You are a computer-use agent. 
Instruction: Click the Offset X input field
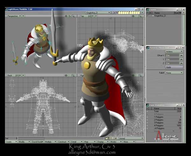(x=172, y=55)
